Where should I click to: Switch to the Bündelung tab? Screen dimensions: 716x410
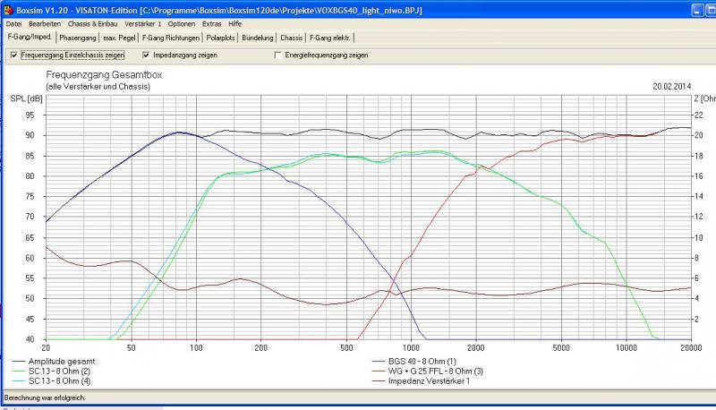[260, 38]
